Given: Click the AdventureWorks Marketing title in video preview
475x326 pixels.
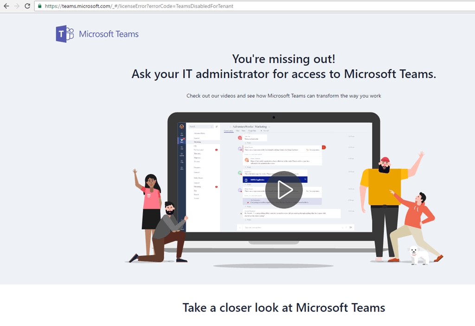Looking at the screenshot, I should (x=250, y=126).
